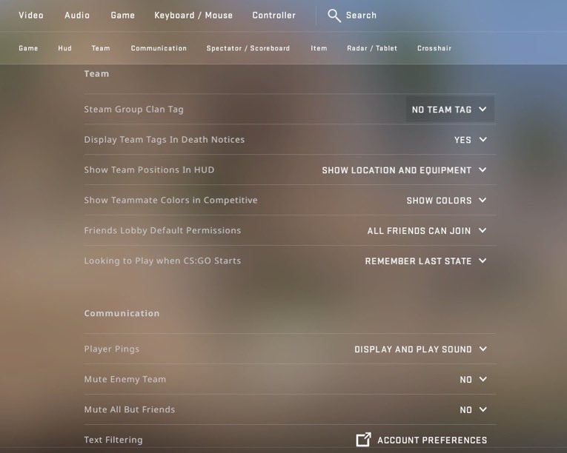Viewport: 567px width, 453px height.
Task: Click the Mute All But Friends label
Action: click(130, 409)
